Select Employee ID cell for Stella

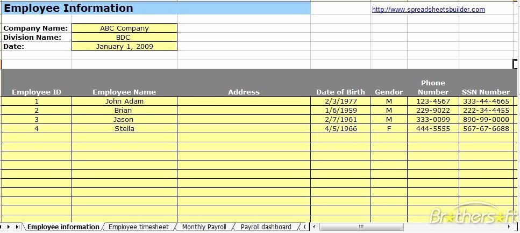pyautogui.click(x=37, y=128)
